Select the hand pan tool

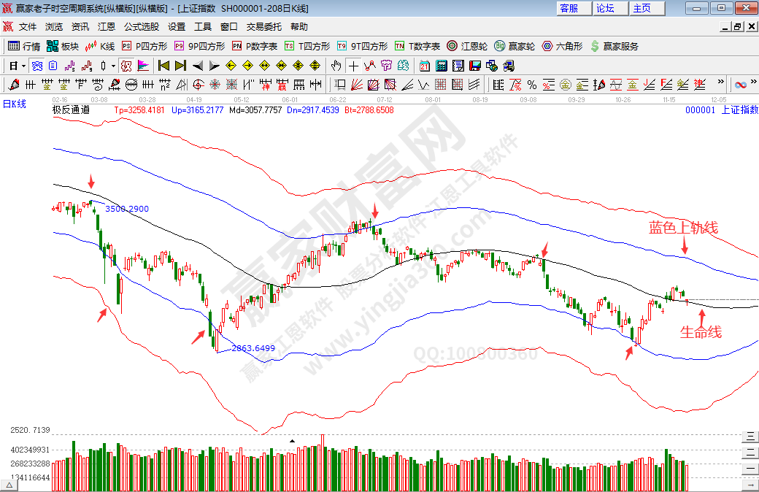pyautogui.click(x=336, y=65)
